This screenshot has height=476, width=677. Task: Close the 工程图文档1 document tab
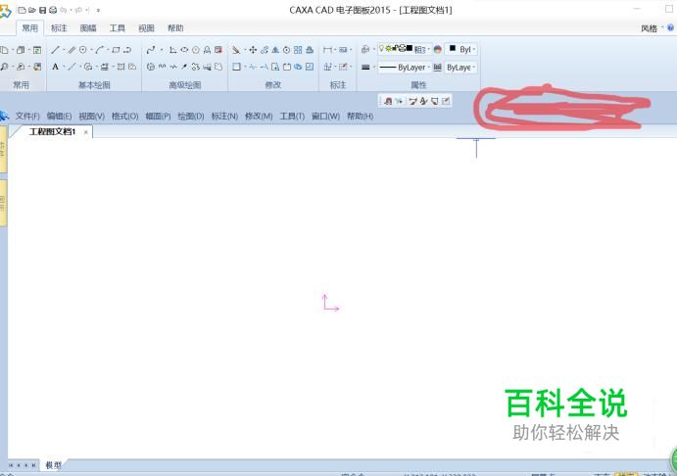coord(86,132)
